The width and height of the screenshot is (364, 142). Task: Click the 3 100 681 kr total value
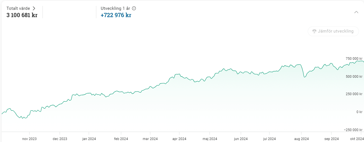click(x=22, y=15)
